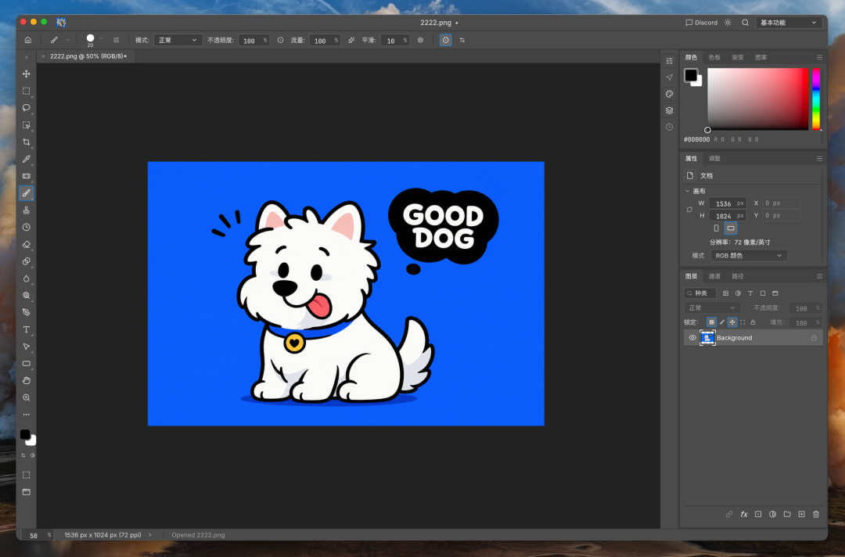Click the zoom percentage field in status bar

(38, 535)
